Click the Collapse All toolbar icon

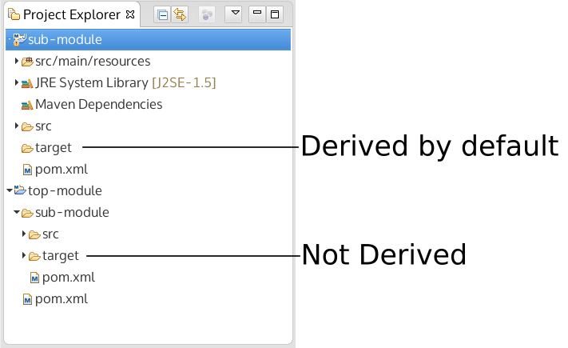(x=161, y=14)
